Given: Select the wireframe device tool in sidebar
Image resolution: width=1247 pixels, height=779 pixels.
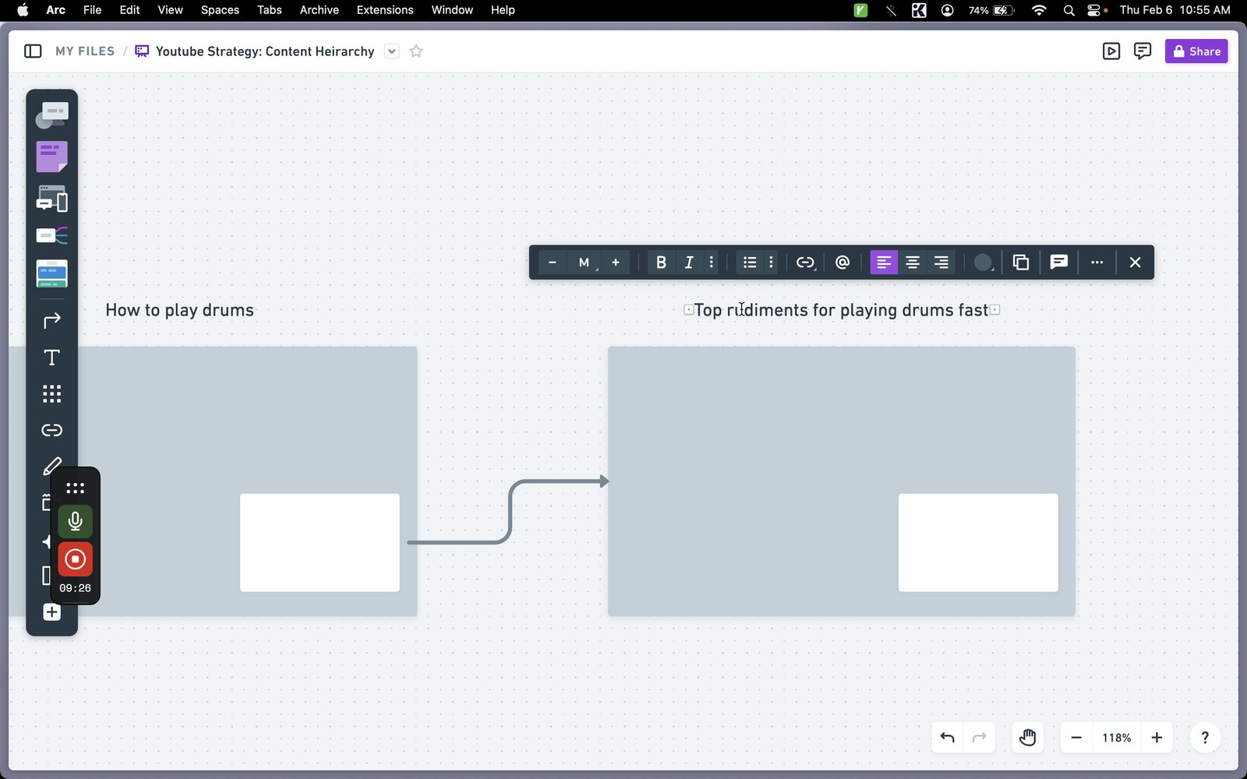Looking at the screenshot, I should pos(51,199).
